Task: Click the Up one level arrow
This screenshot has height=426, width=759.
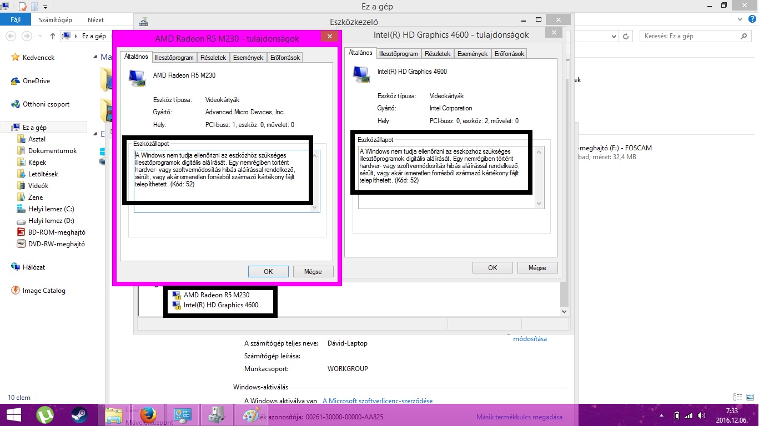Action: (x=52, y=36)
